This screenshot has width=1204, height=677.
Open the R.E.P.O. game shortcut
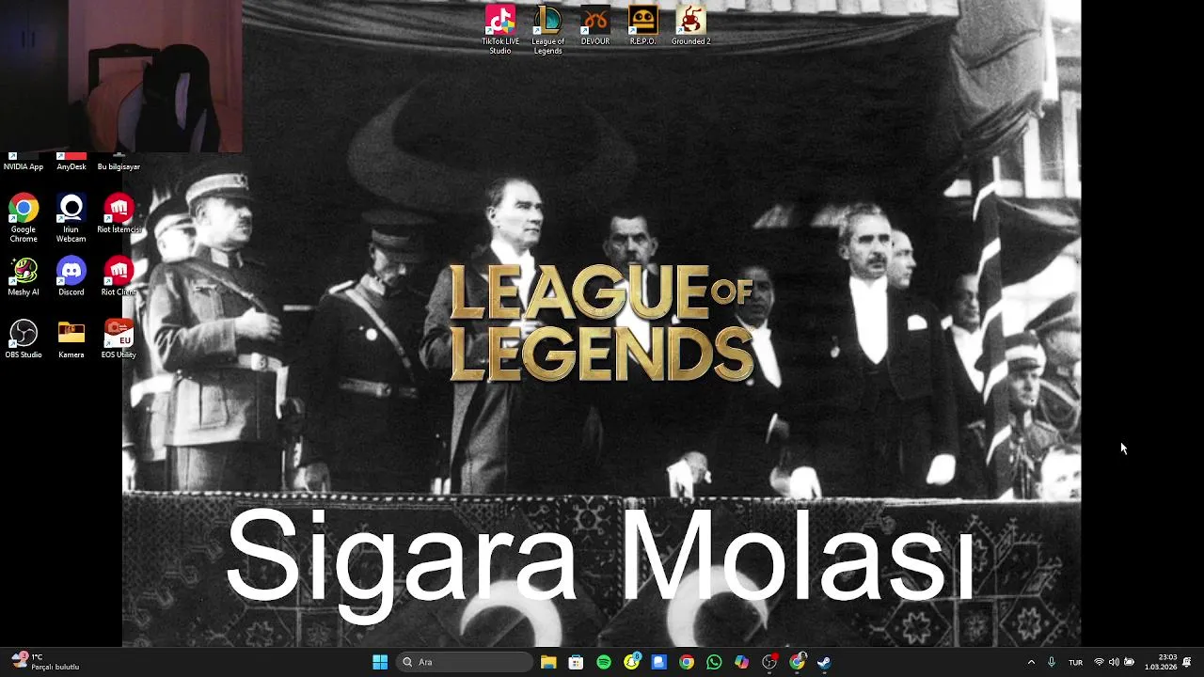pyautogui.click(x=642, y=25)
